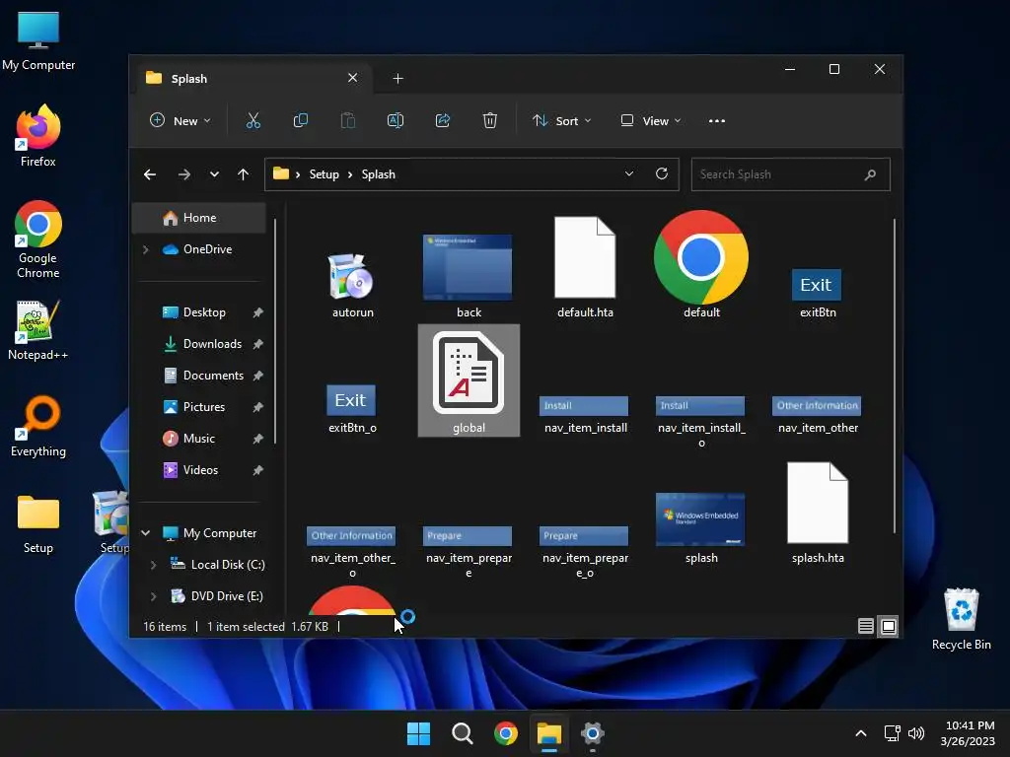Open taskbar Search magnifier
The width and height of the screenshot is (1010, 757).
[463, 733]
